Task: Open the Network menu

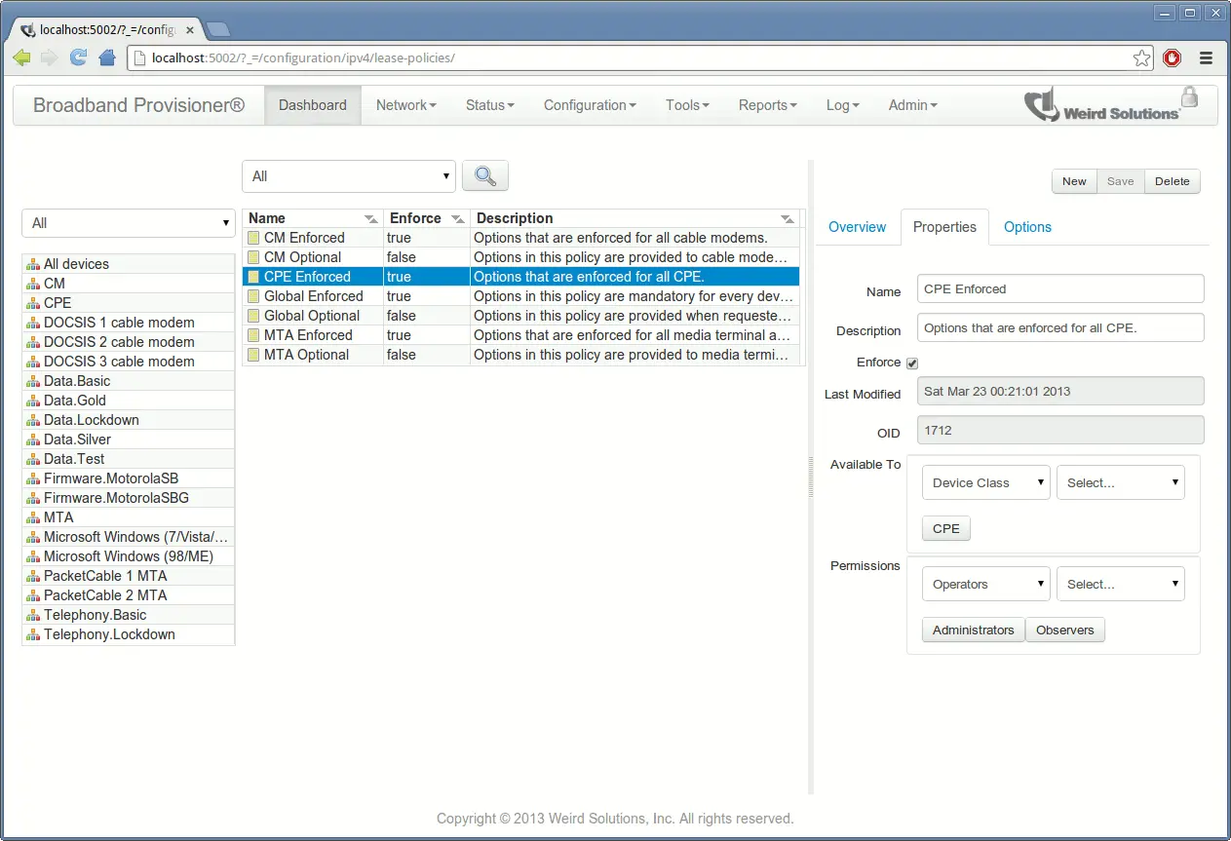Action: pyautogui.click(x=405, y=104)
